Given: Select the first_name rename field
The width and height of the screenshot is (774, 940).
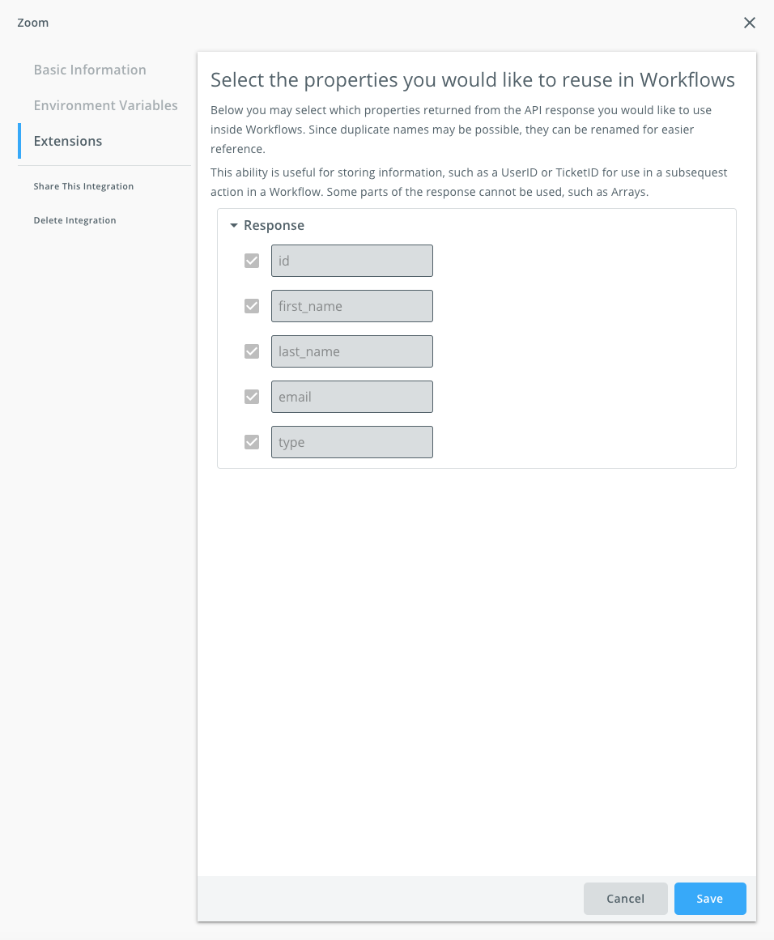Looking at the screenshot, I should click(351, 305).
